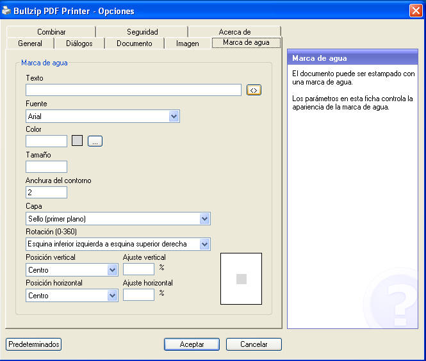Click the Ajuste horizontal percent field
Image resolution: width=426 pixels, height=361 pixels.
pos(138,295)
